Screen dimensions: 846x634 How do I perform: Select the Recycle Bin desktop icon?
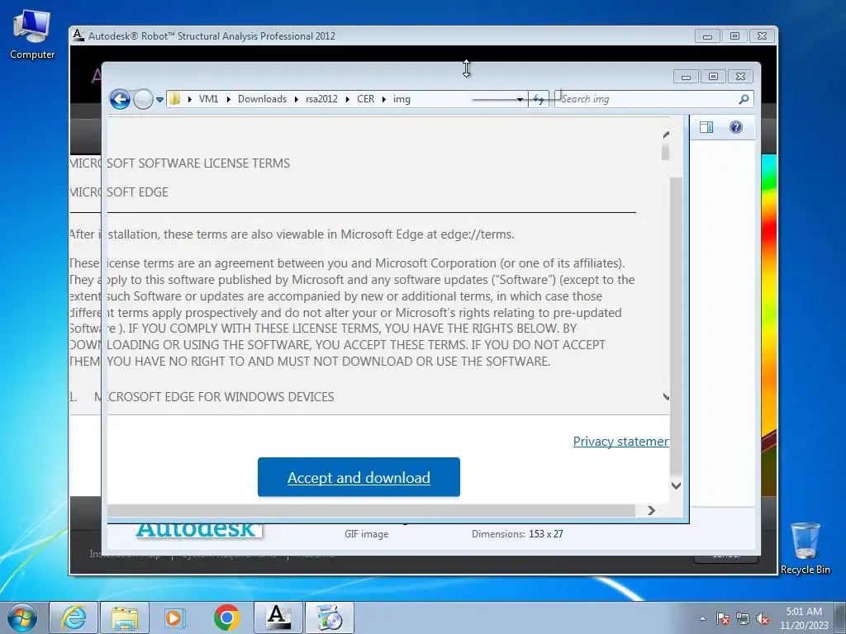(805, 548)
